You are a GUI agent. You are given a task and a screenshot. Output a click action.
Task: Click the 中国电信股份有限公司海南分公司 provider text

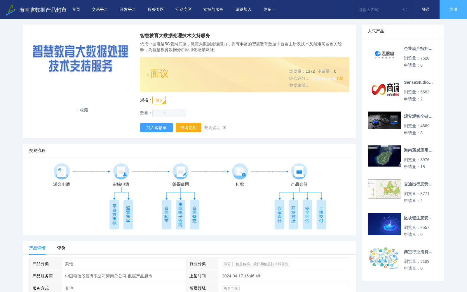coord(109,276)
